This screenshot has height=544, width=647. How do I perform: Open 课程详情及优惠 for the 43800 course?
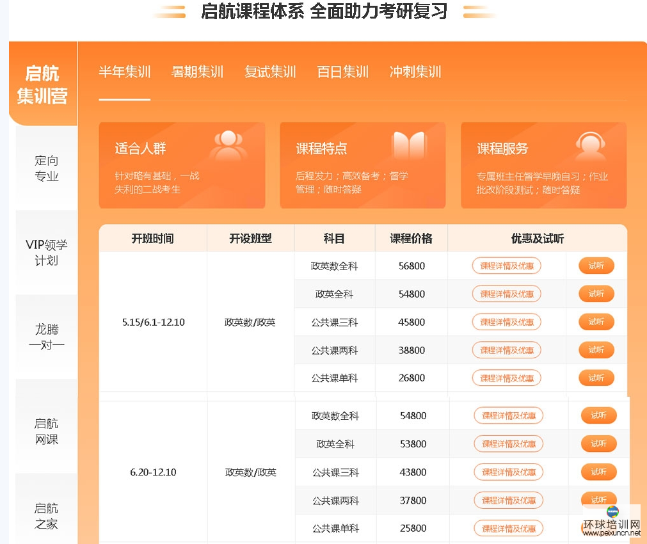508,472
